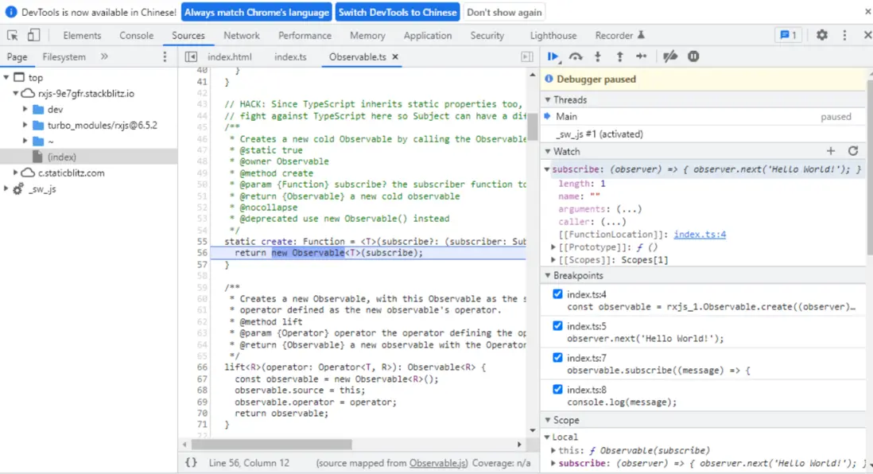Select the inspect element picker tool
This screenshot has width=873, height=474.
coord(13,35)
